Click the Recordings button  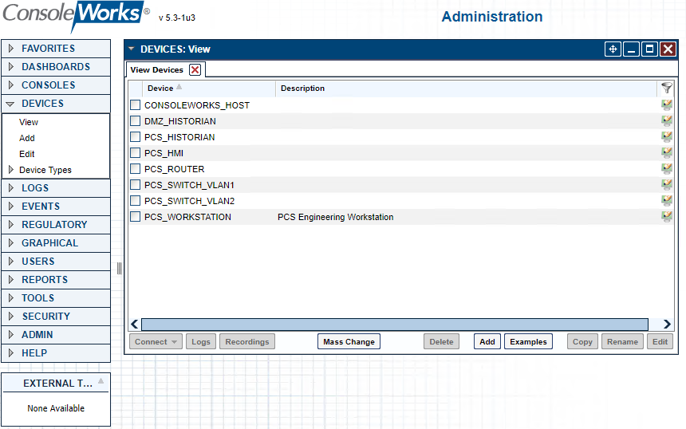pyautogui.click(x=247, y=341)
